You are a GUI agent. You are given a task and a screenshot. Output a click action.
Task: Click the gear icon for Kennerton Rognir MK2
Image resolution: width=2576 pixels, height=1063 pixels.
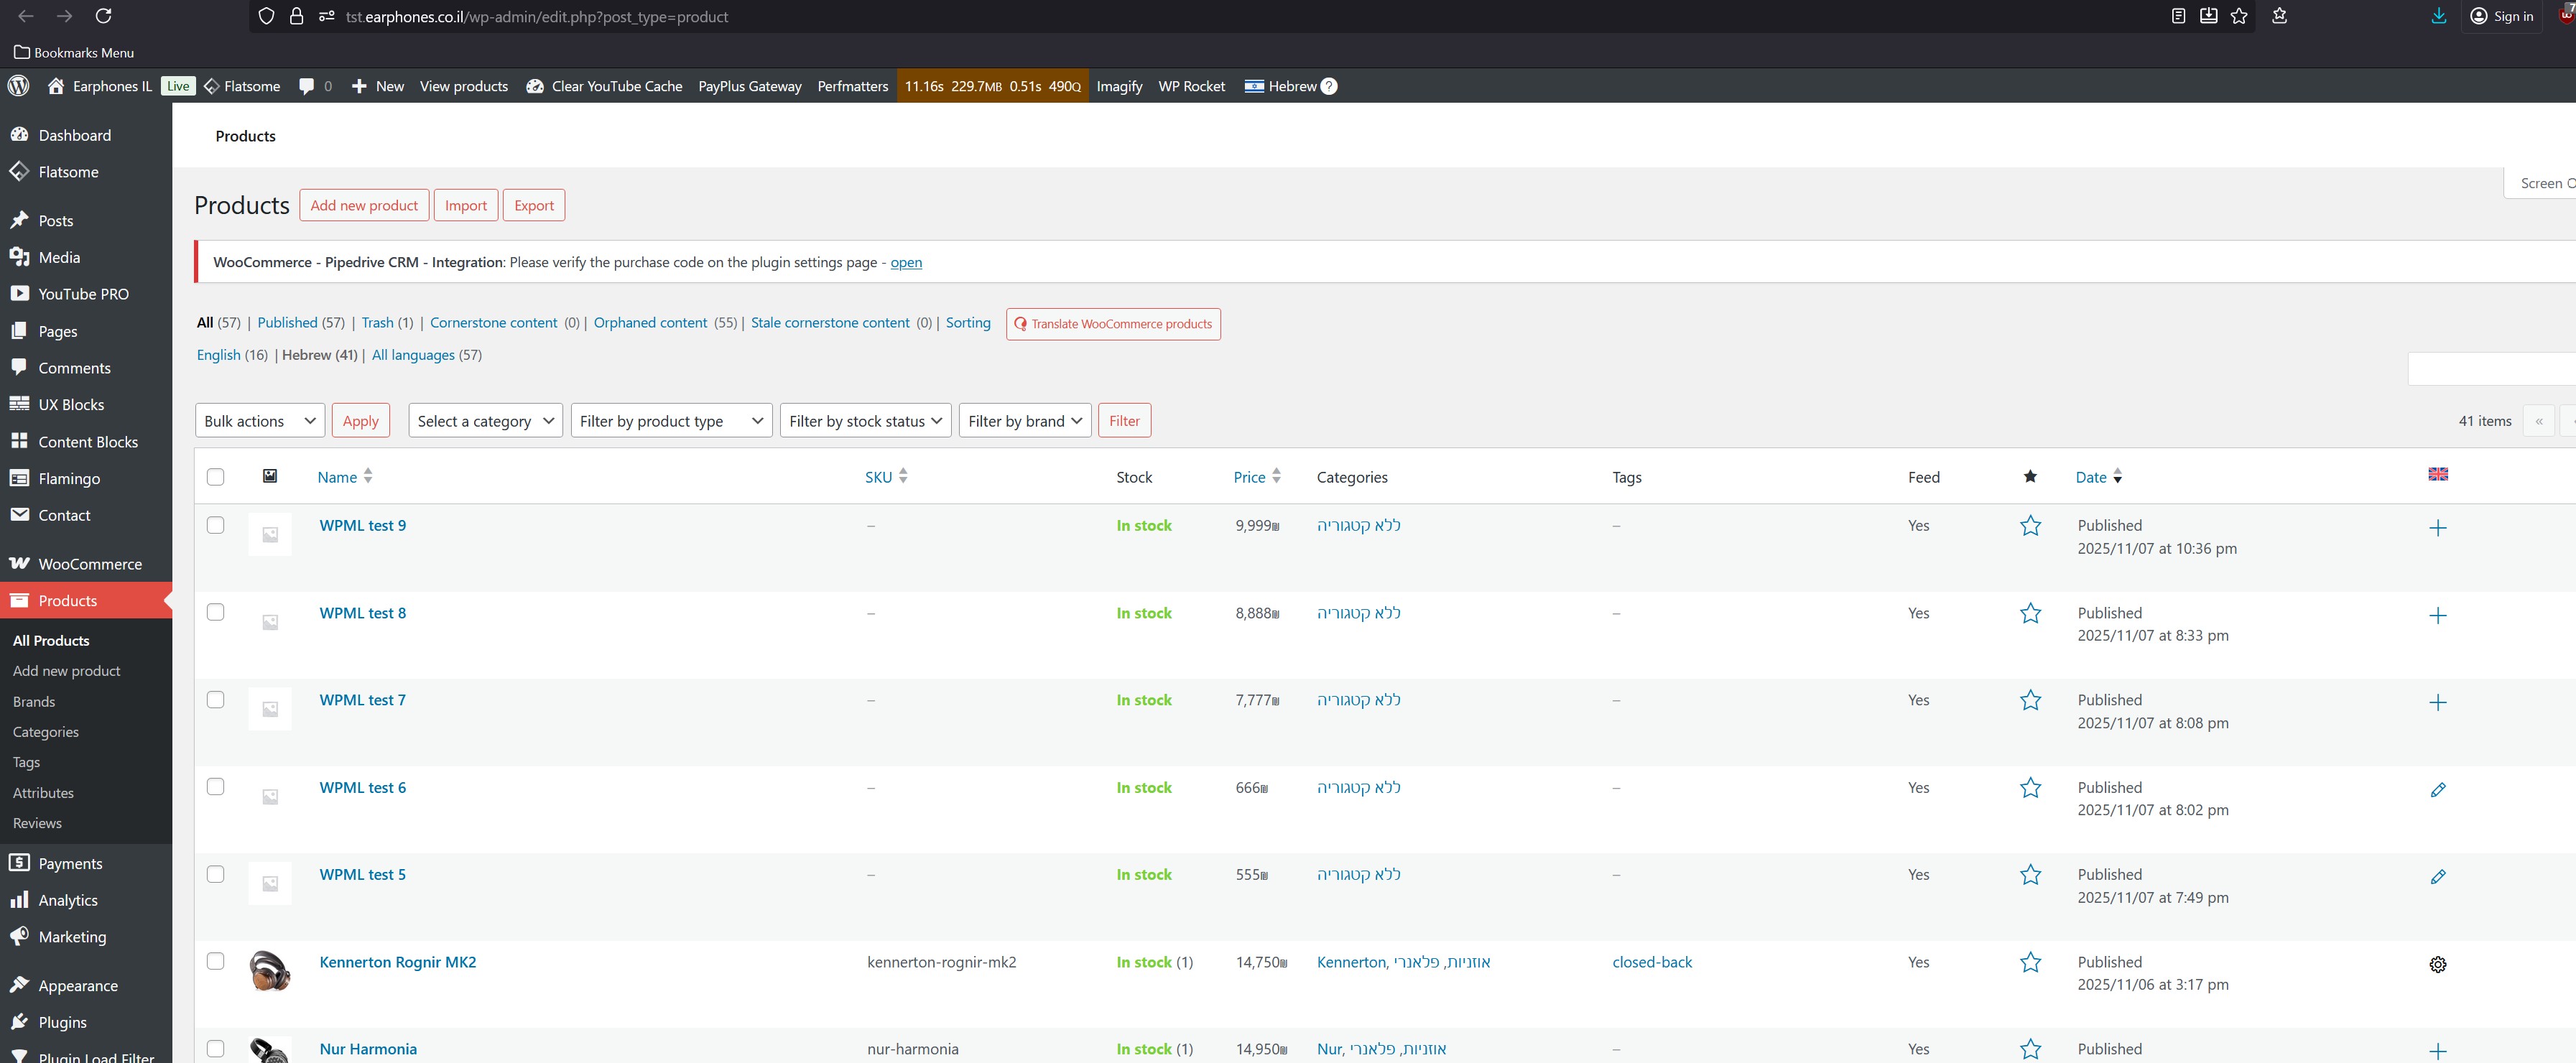point(2438,965)
